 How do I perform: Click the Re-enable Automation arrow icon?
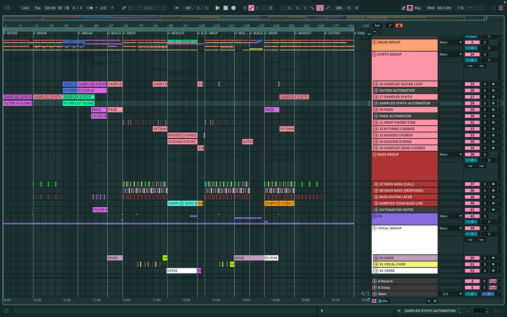pos(257,8)
